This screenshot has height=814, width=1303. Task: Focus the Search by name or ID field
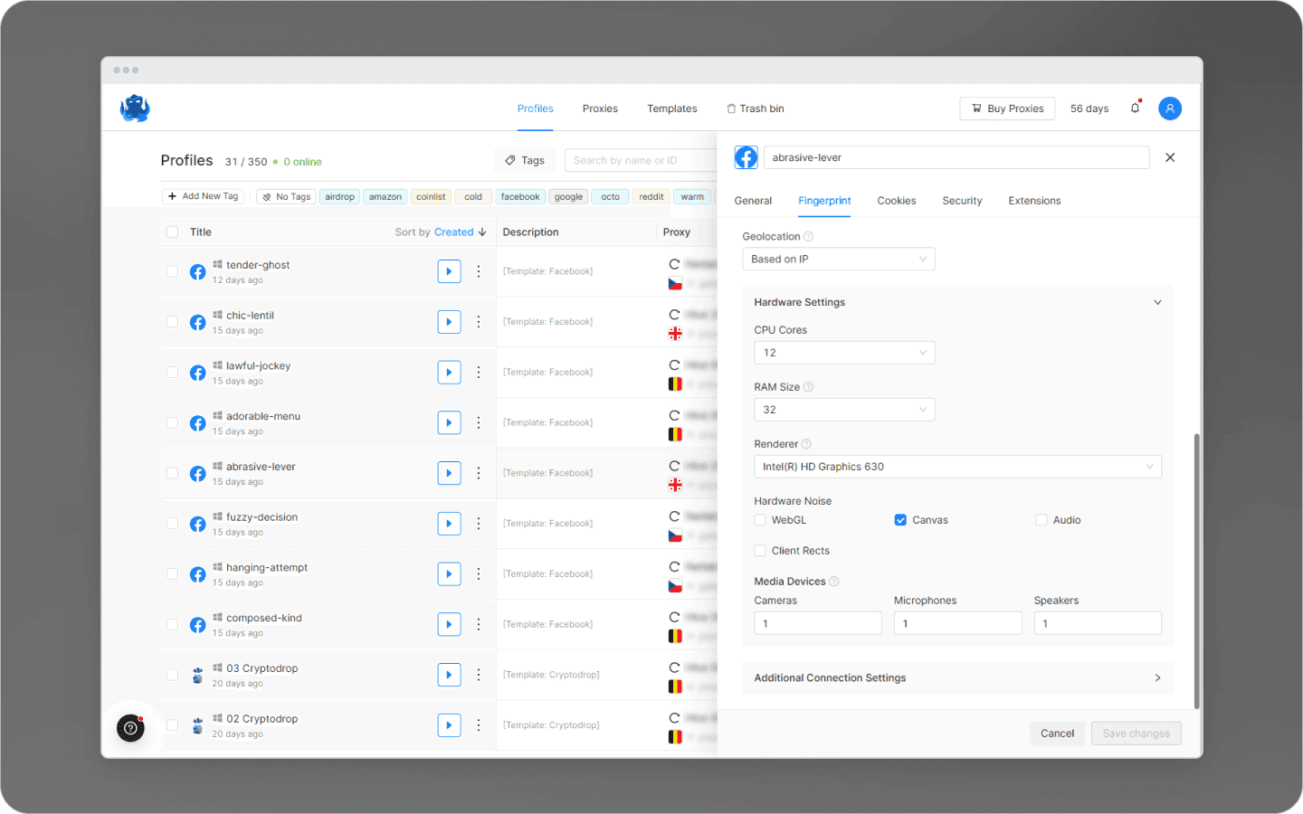[641, 160]
